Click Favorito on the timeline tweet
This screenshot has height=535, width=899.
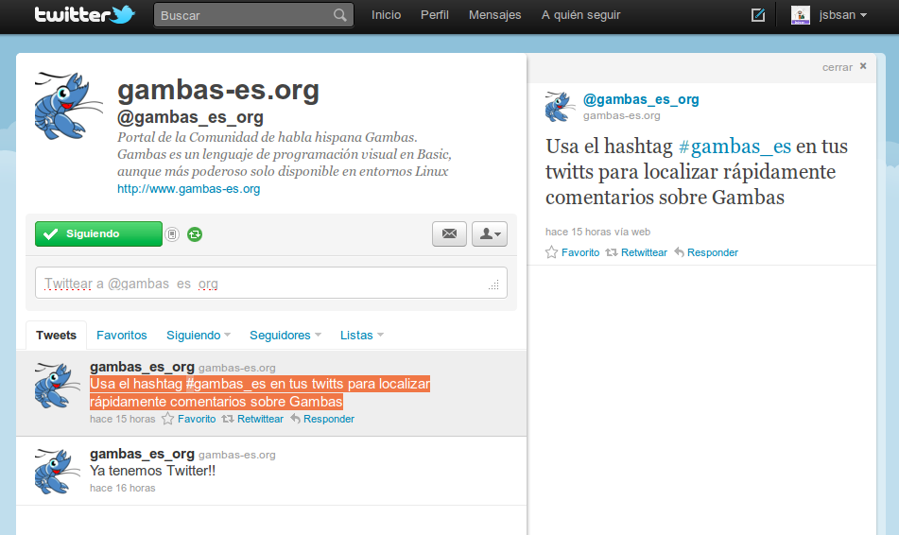197,419
